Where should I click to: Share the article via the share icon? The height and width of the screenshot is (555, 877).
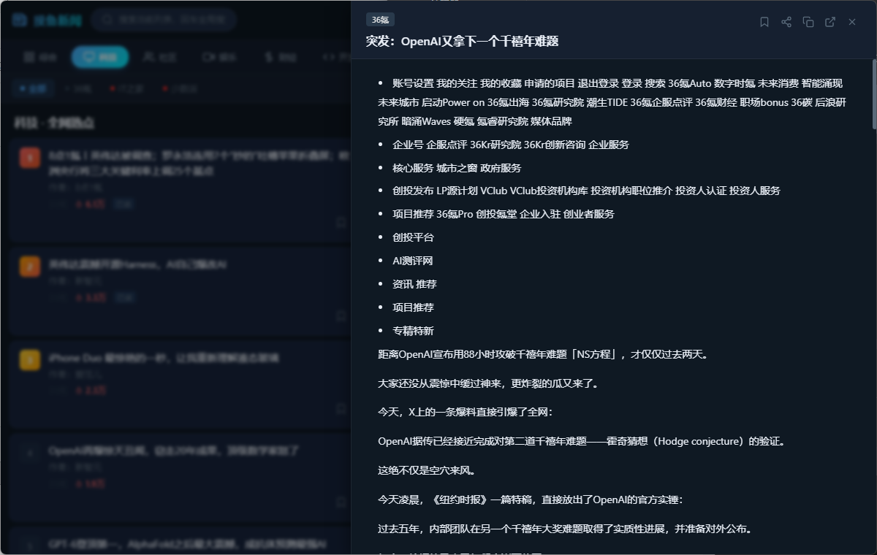point(786,22)
